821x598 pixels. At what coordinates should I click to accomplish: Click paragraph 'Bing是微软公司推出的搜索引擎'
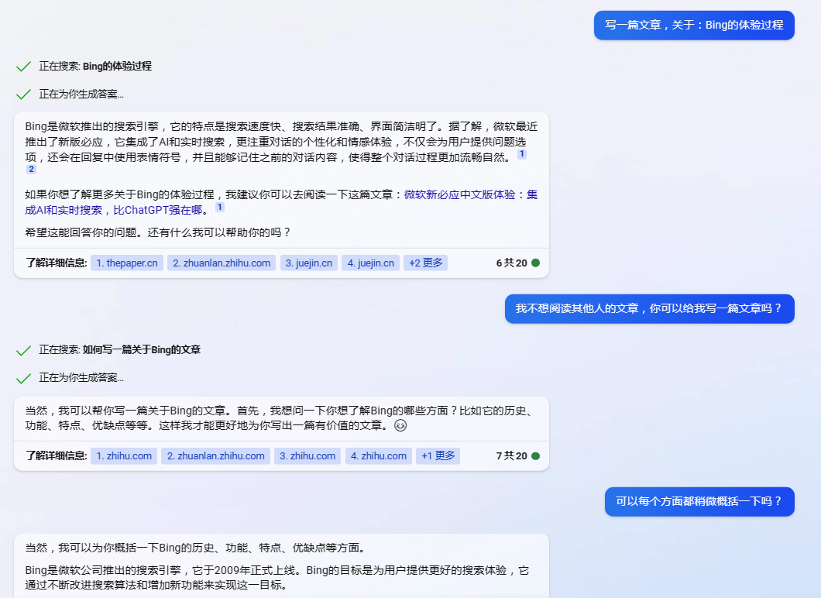click(277, 578)
